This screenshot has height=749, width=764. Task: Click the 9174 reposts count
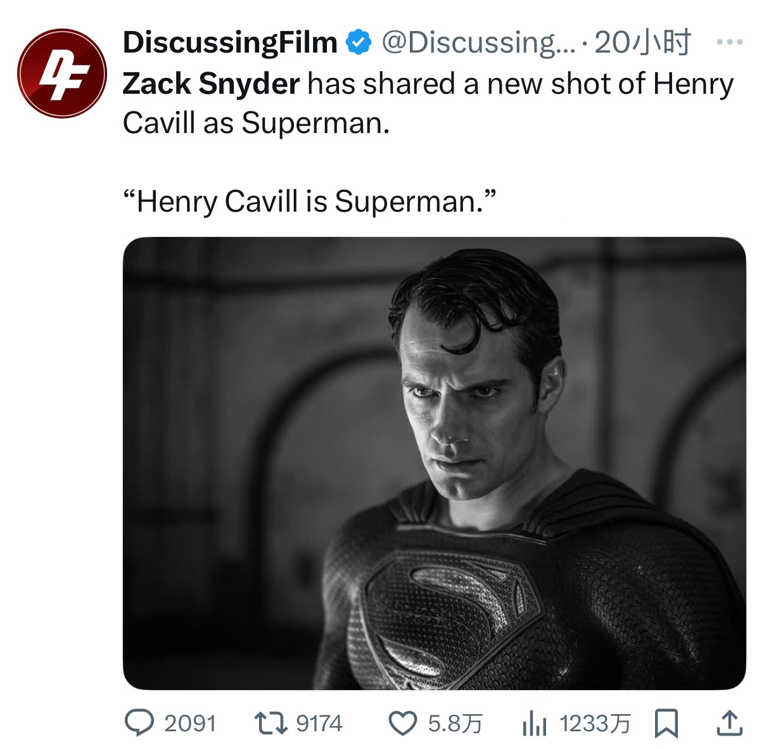[319, 723]
